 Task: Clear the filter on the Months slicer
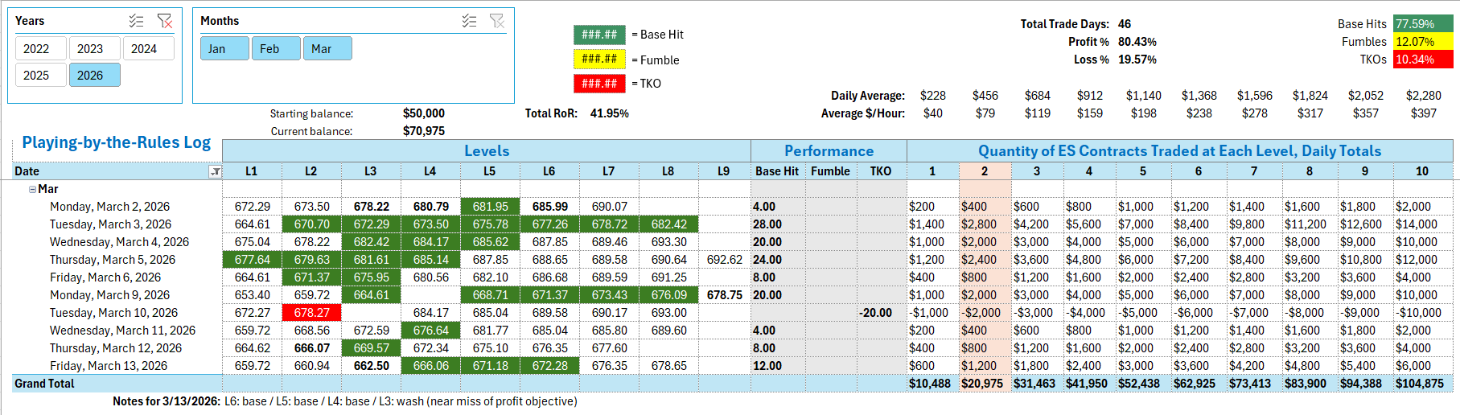click(497, 21)
